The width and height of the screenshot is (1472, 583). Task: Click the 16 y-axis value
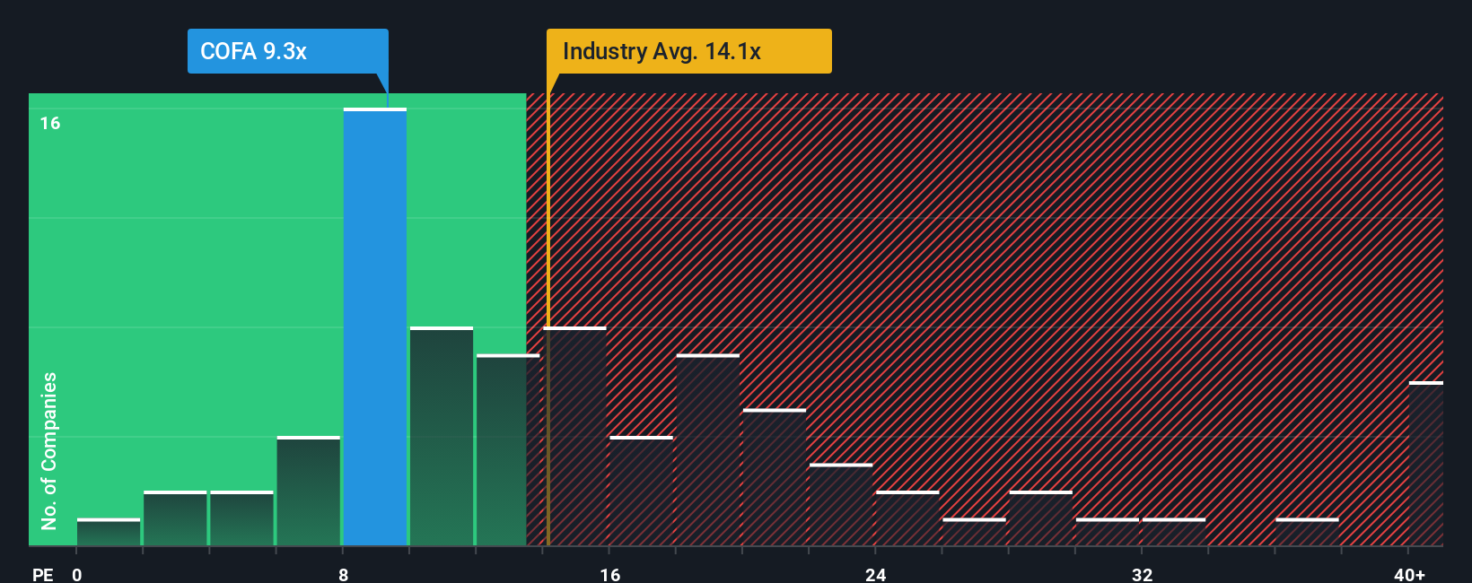coord(50,123)
